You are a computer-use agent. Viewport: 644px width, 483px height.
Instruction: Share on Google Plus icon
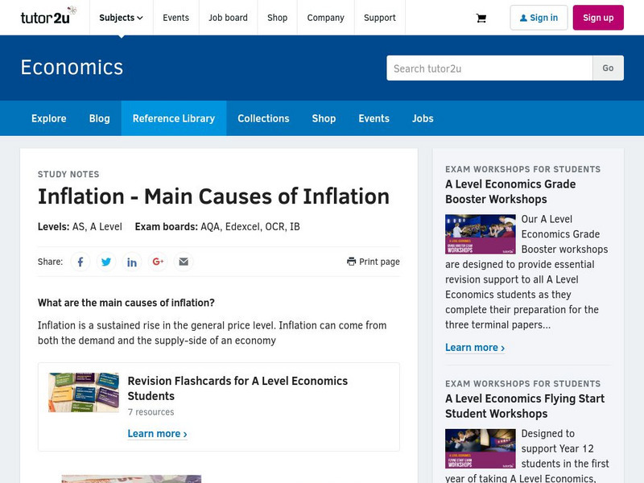click(158, 262)
